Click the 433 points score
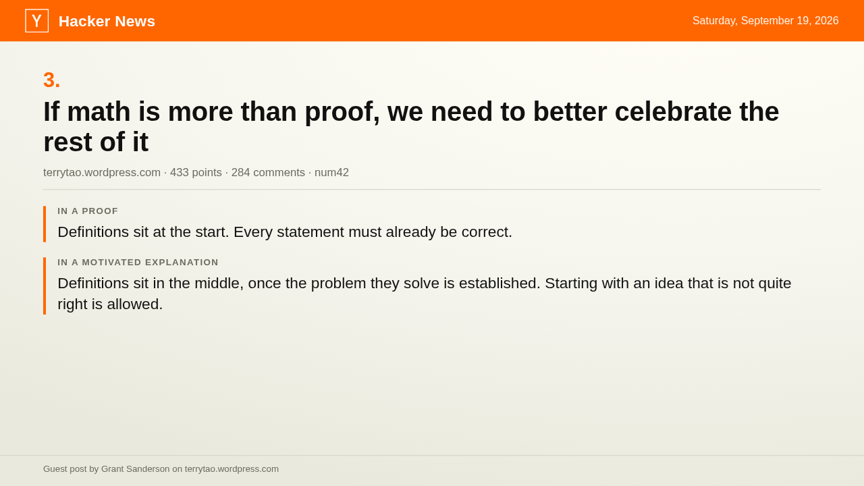The image size is (864, 486). (x=196, y=173)
